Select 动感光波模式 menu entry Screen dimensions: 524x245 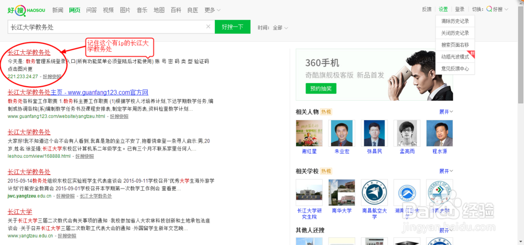[455, 56]
